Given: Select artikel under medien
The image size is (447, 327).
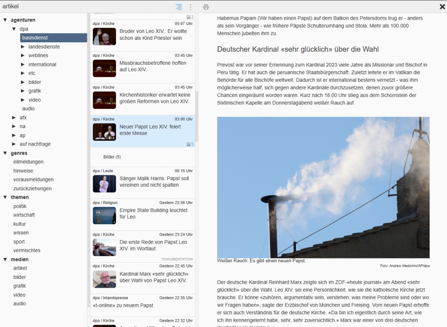Looking at the screenshot, I should 20,268.
